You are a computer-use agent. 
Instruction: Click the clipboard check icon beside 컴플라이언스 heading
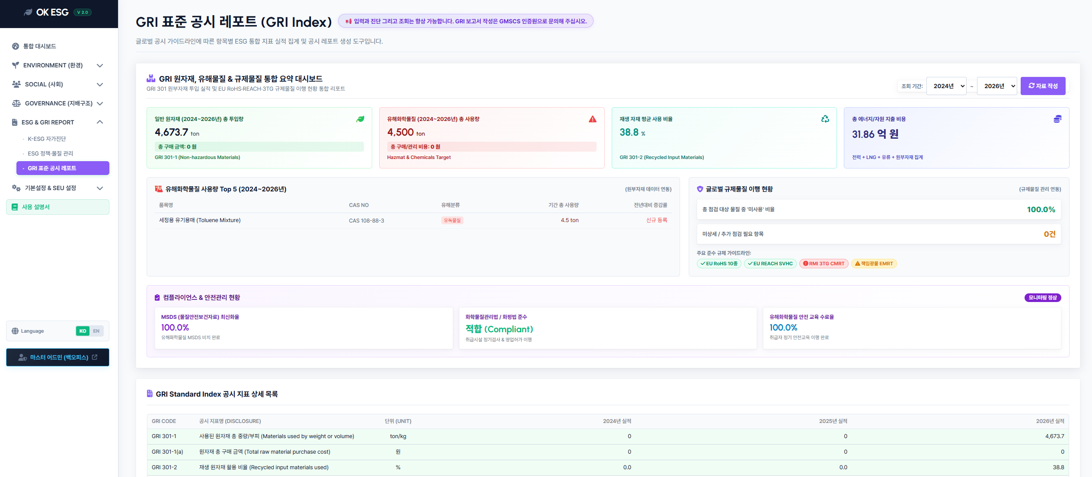click(x=157, y=298)
